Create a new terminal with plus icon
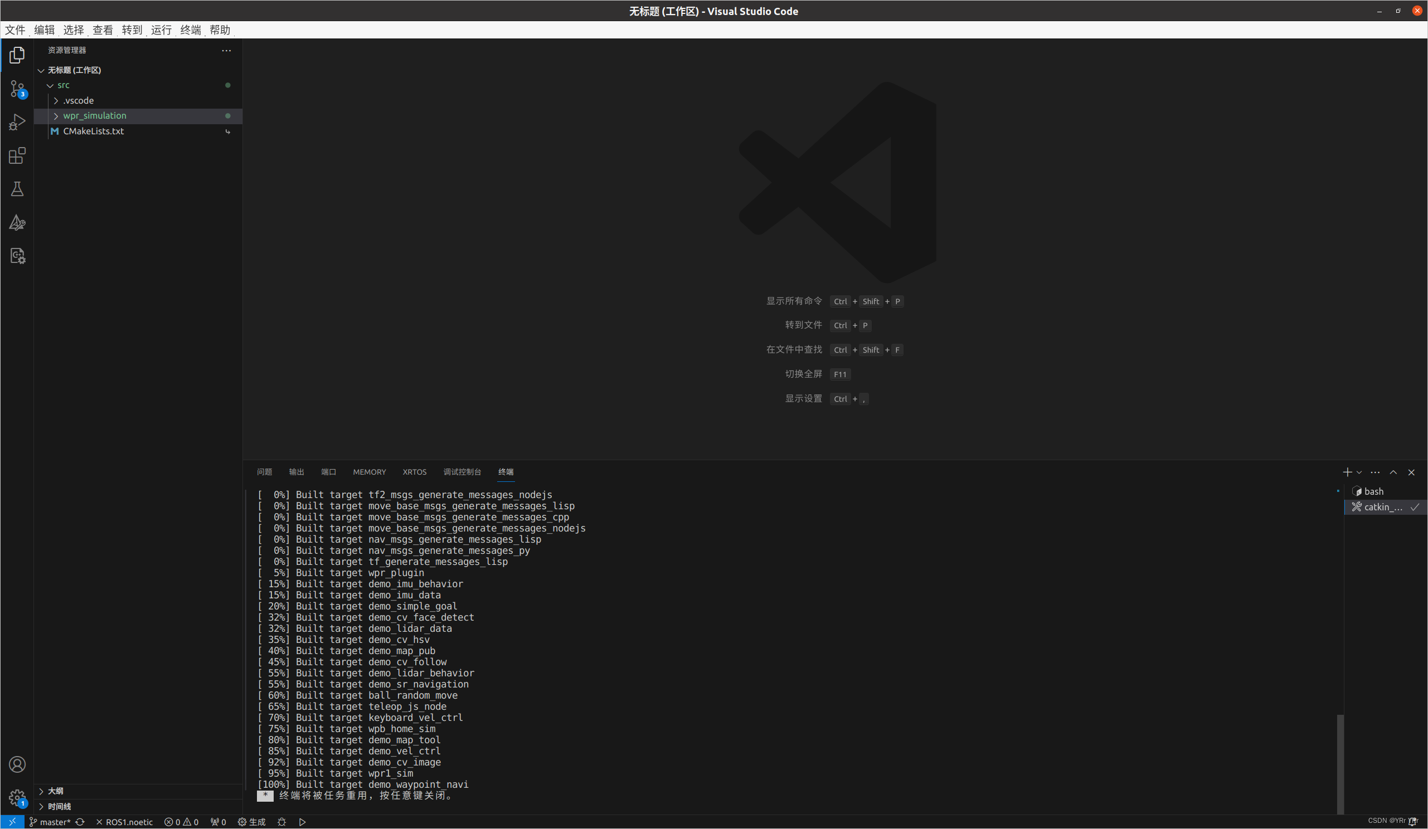 pos(1347,472)
